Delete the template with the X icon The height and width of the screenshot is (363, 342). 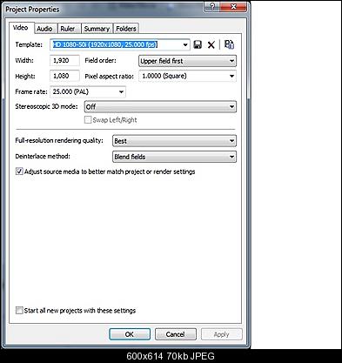211,44
